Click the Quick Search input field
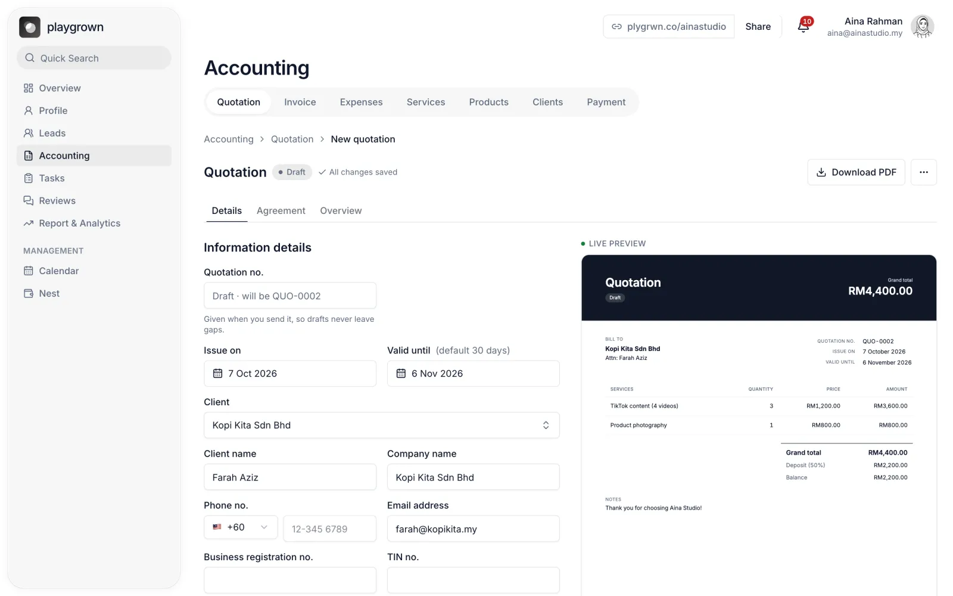This screenshot has height=596, width=953. [94, 58]
